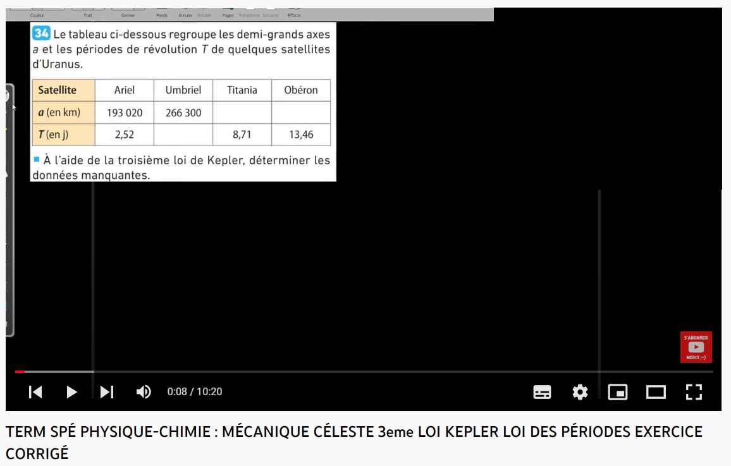Toggle subtitles/closed captions
Viewport: 731px width, 466px height.
point(542,392)
